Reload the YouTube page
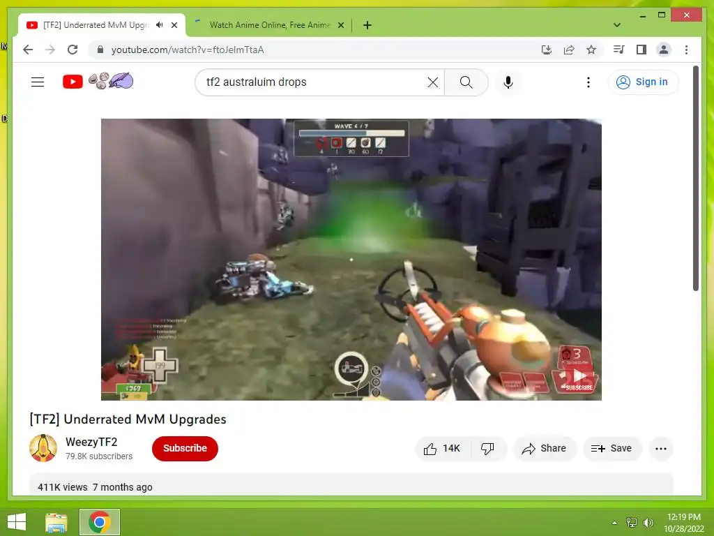This screenshot has height=536, width=714. click(x=73, y=50)
